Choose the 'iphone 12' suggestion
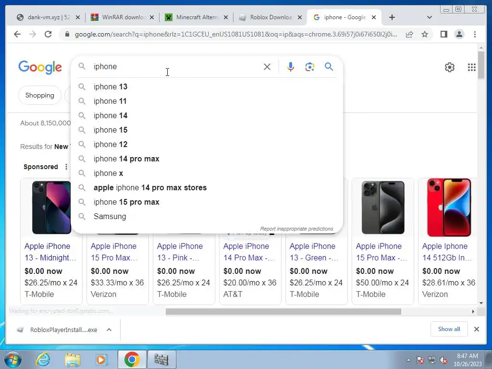Image resolution: width=492 pixels, height=369 pixels. (x=207, y=144)
